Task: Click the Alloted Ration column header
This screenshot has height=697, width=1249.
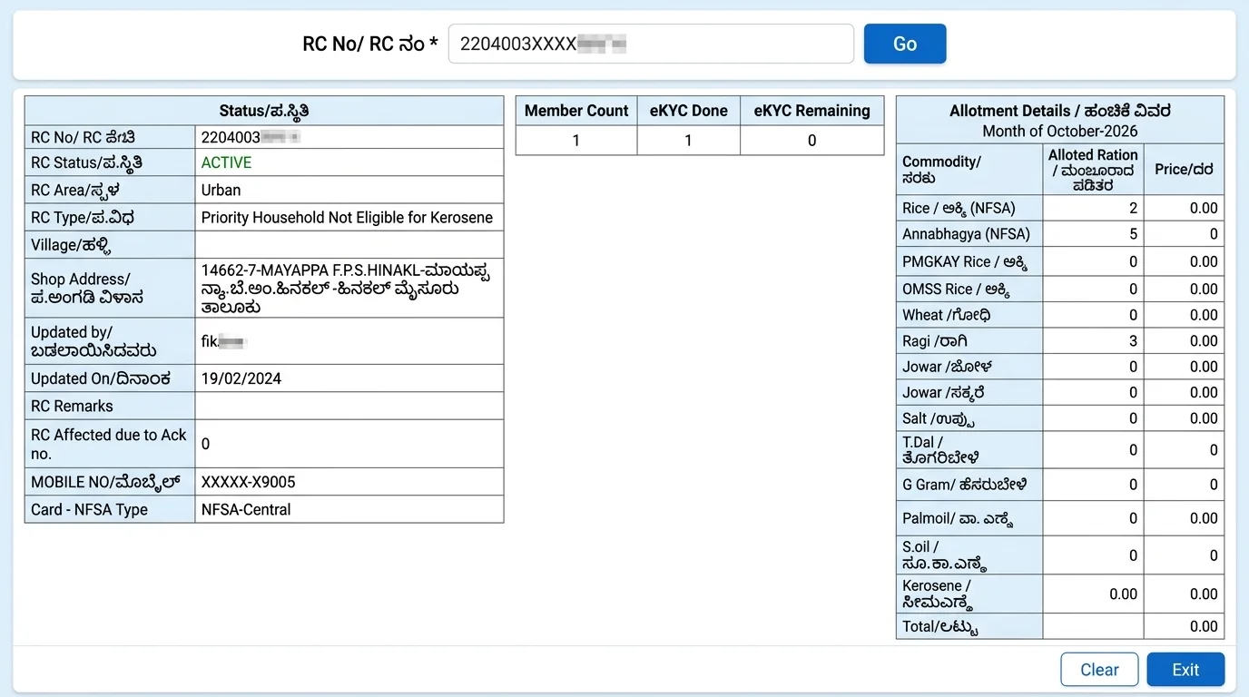Action: (1093, 169)
